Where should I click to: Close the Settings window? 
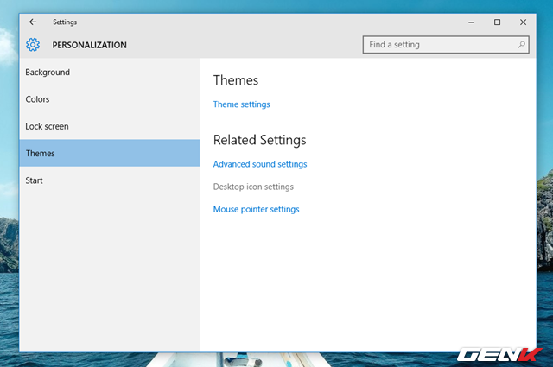pos(523,22)
